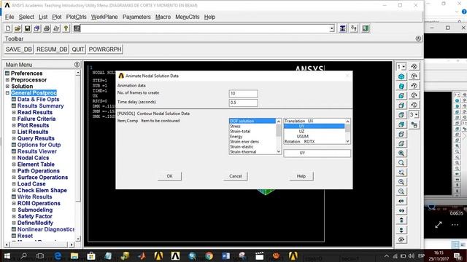The height and width of the screenshot is (262, 467).
Task: Click the RESUM_DB toolbar button
Action: coord(52,49)
